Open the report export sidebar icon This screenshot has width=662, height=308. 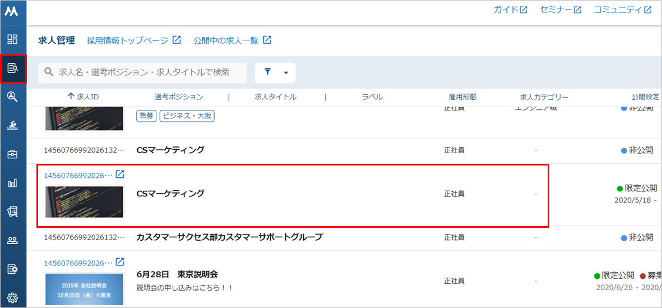[13, 269]
